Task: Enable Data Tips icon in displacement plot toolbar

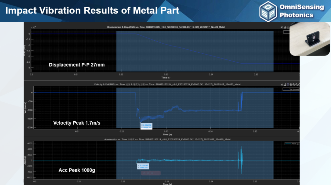Action: [x=285, y=27]
